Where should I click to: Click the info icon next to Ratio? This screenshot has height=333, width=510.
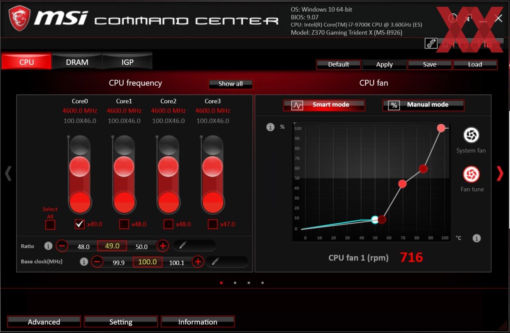48,246
